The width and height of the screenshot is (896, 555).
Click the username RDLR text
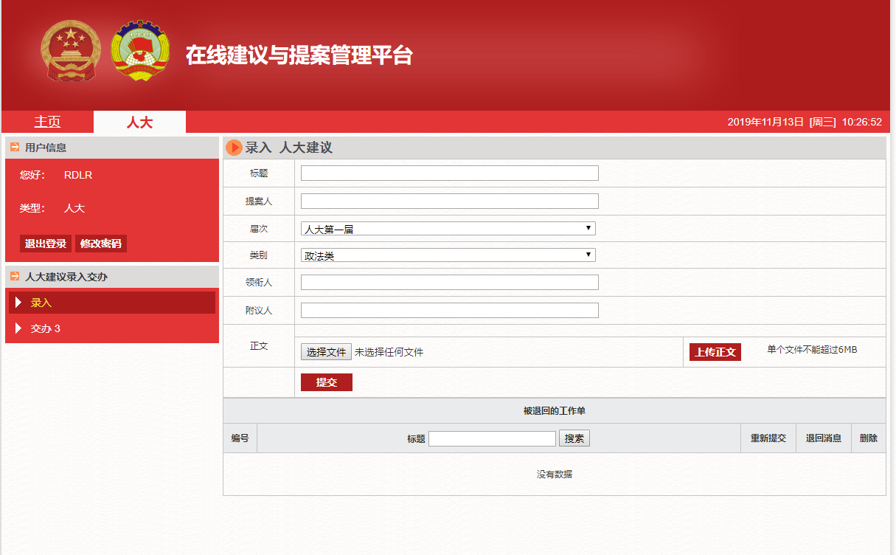point(78,175)
